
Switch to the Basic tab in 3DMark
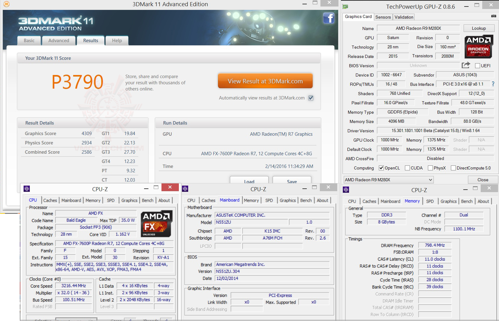(x=29, y=41)
